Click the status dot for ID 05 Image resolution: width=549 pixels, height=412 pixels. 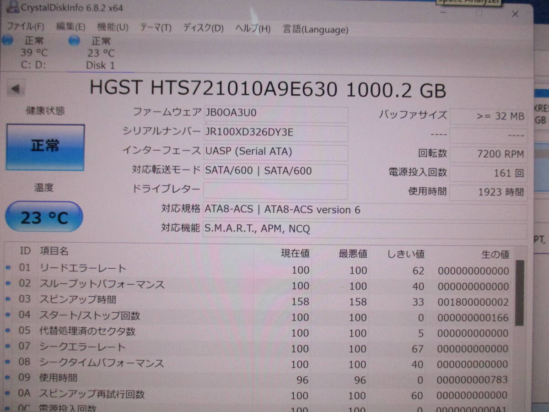7,331
